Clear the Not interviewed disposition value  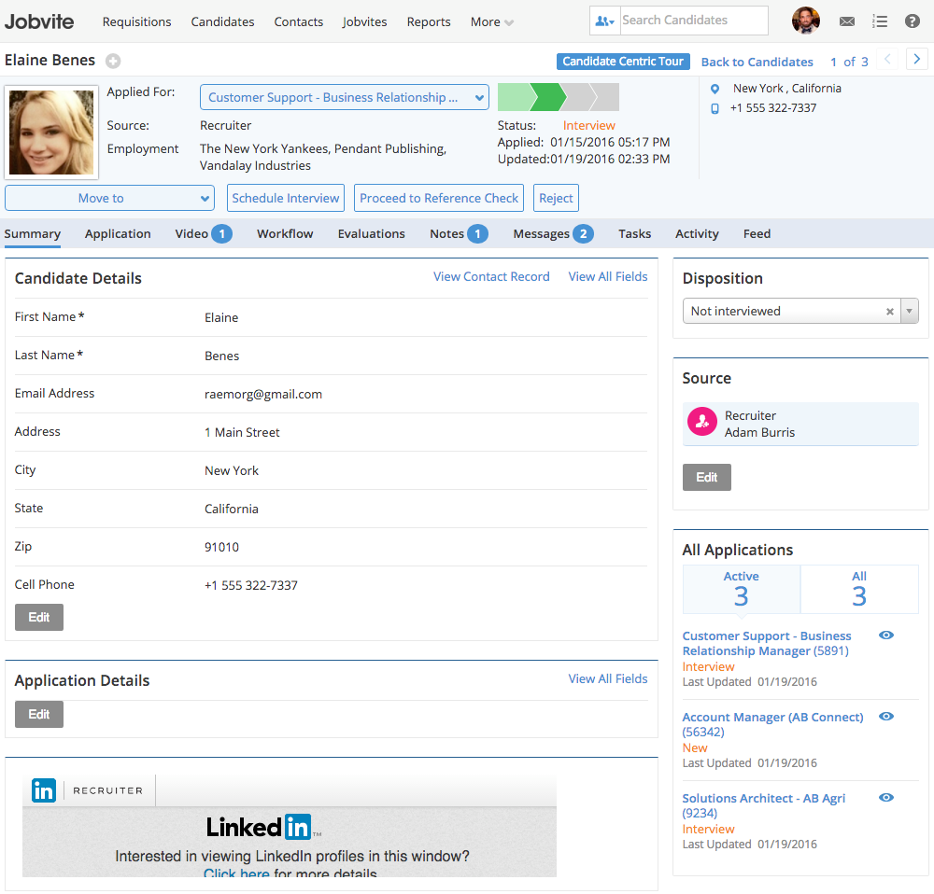(889, 312)
